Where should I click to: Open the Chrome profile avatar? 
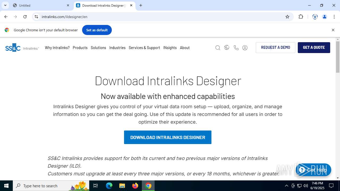tap(325, 17)
